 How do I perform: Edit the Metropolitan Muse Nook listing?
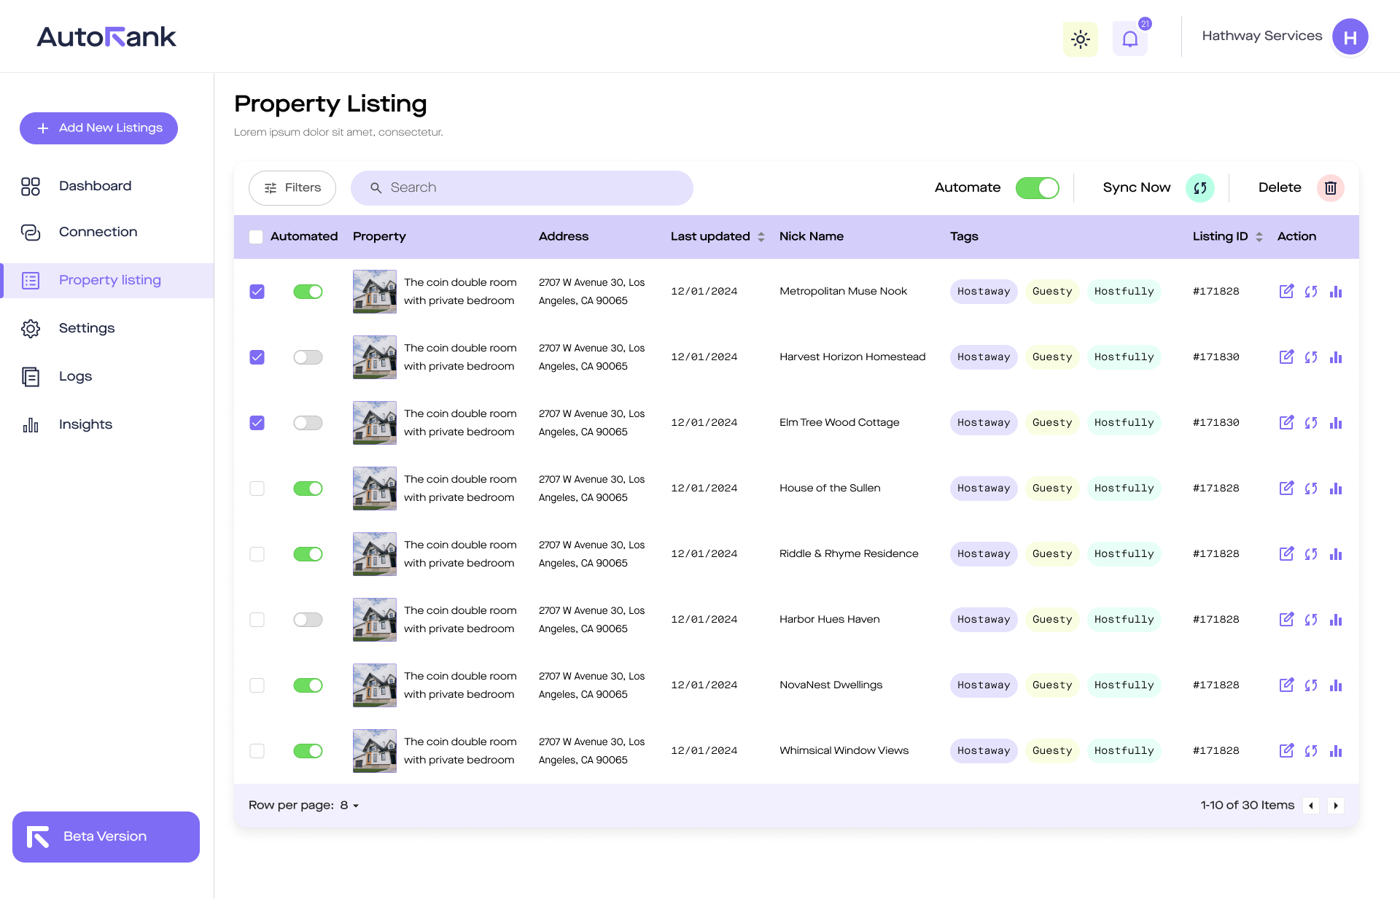(1286, 292)
